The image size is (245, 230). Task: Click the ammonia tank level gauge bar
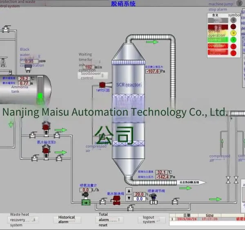click(x=40, y=89)
